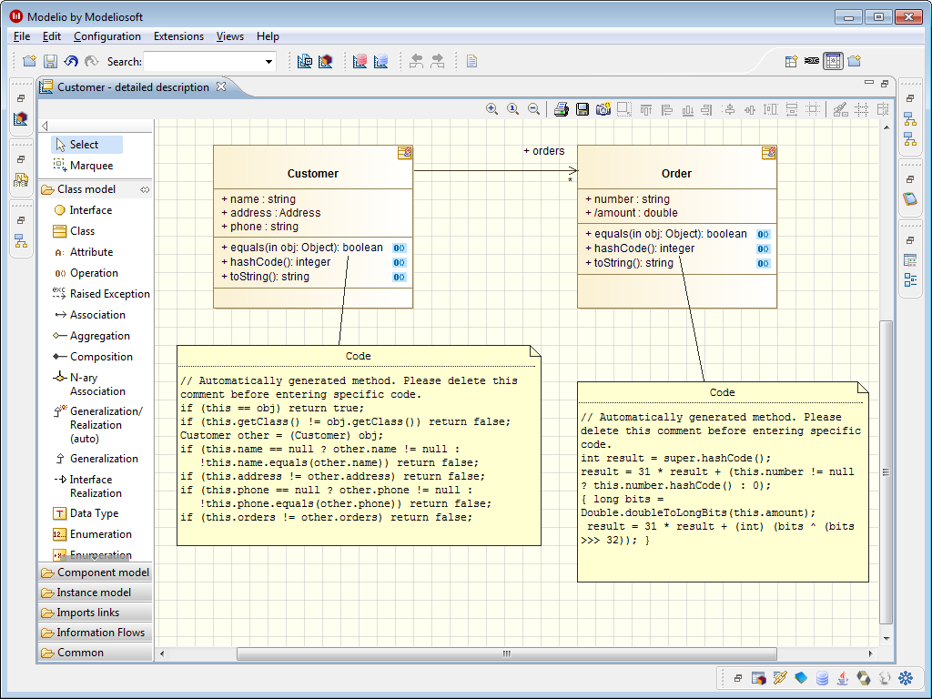Click the red database diagram icon in toolbar

pyautogui.click(x=360, y=61)
